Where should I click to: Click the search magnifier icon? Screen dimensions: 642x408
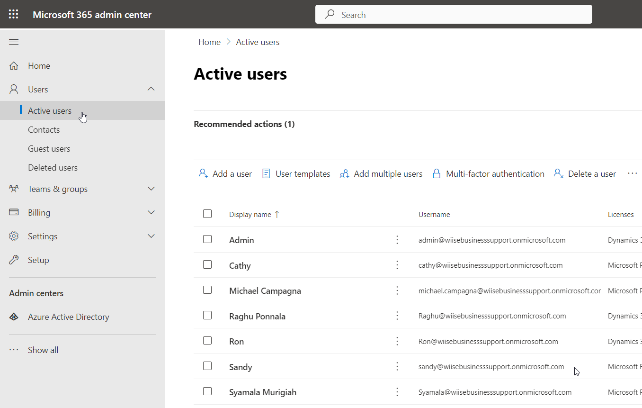tap(330, 15)
